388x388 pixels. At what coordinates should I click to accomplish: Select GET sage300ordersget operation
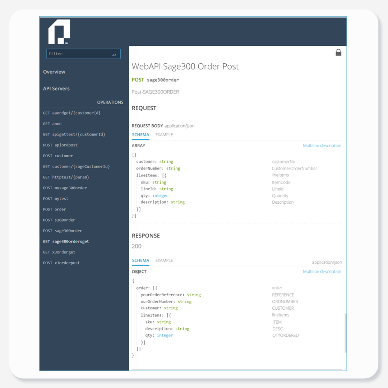pyautogui.click(x=66, y=241)
